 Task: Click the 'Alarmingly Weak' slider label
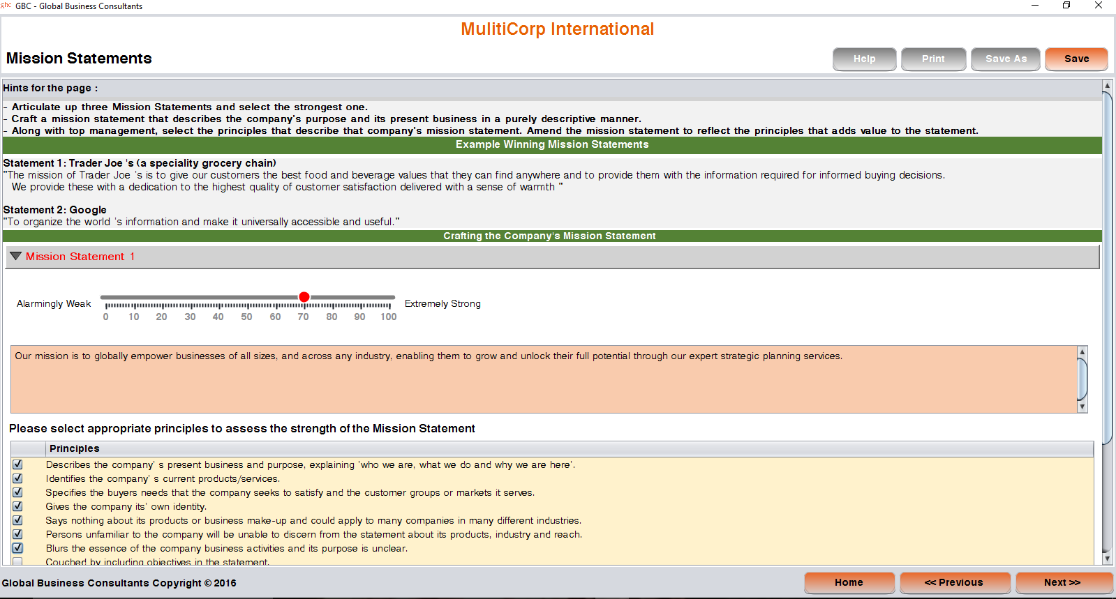[54, 304]
